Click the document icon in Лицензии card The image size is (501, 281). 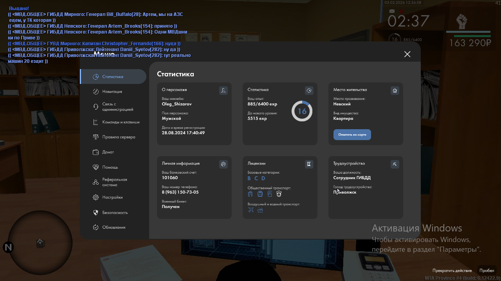pos(309,164)
